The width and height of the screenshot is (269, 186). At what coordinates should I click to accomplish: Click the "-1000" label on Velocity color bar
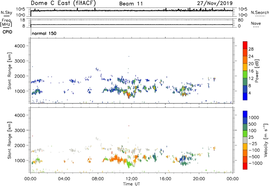(255, 163)
